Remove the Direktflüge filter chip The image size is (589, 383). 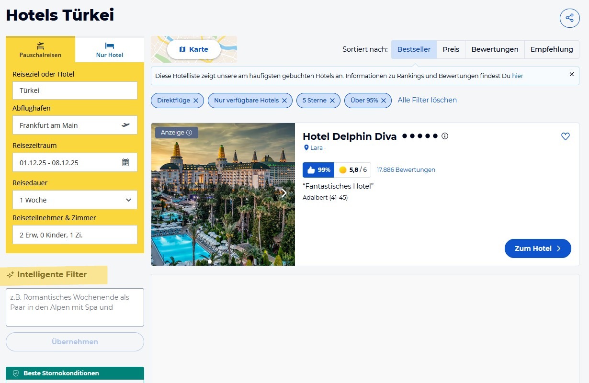click(x=195, y=101)
